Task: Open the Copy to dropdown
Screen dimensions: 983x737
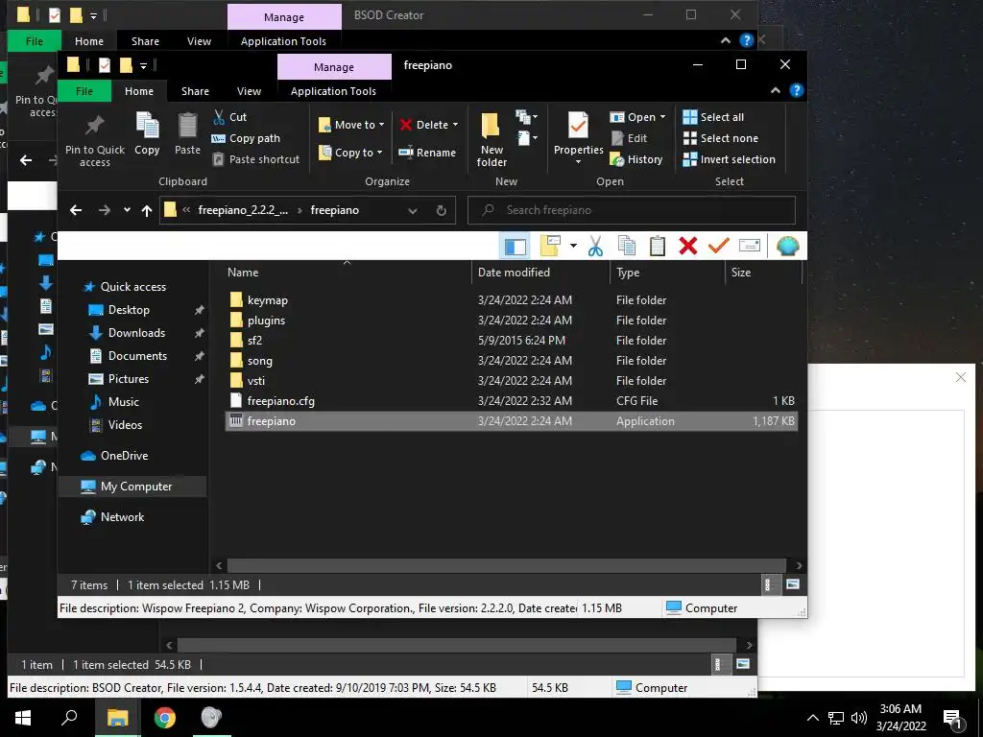Action: coord(349,153)
